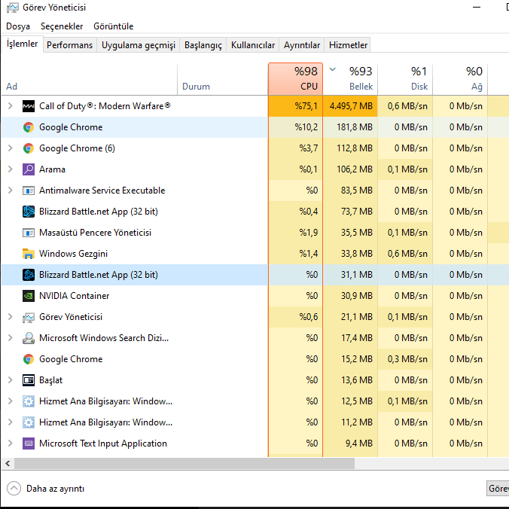Click the Masaüstü Pencere Yöneticisi icon
Image resolution: width=509 pixels, height=509 pixels.
point(29,233)
